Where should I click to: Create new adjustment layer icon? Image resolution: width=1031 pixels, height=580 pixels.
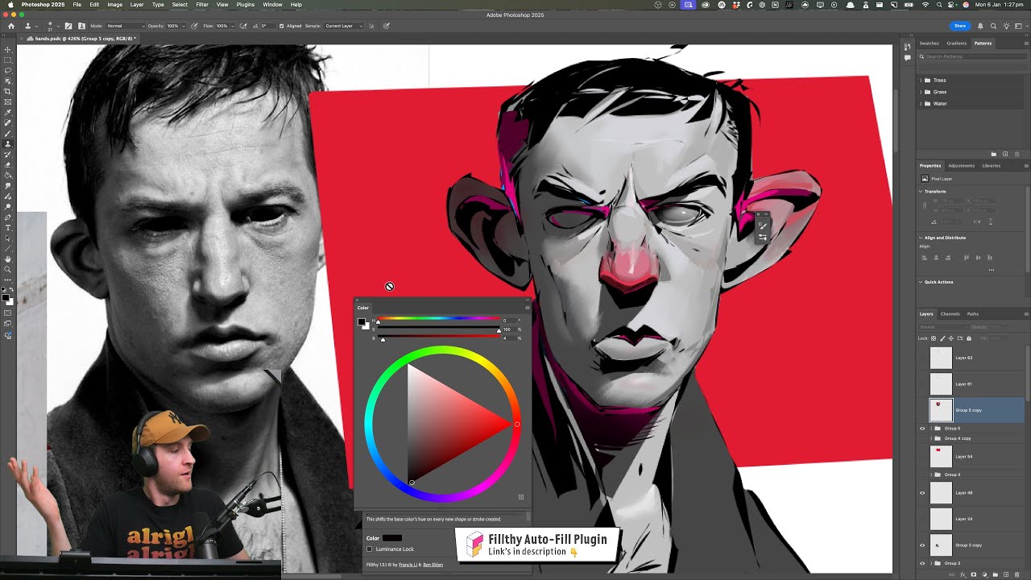click(x=983, y=574)
